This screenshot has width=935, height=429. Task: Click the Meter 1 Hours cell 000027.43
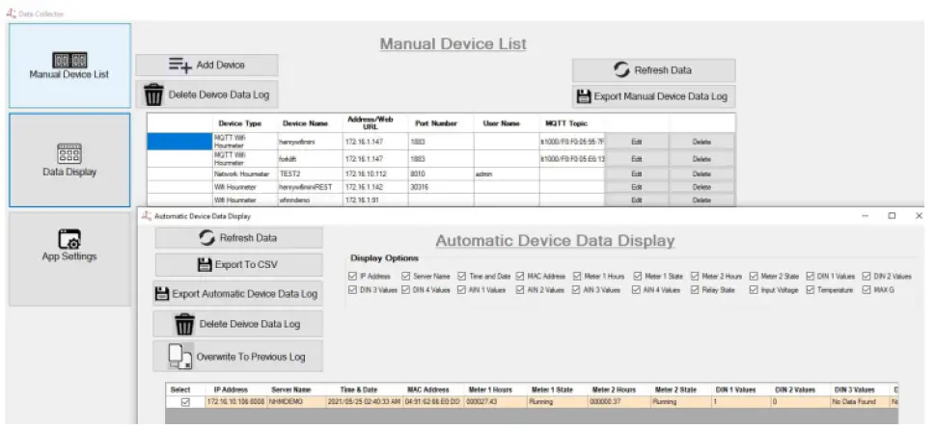coord(496,402)
